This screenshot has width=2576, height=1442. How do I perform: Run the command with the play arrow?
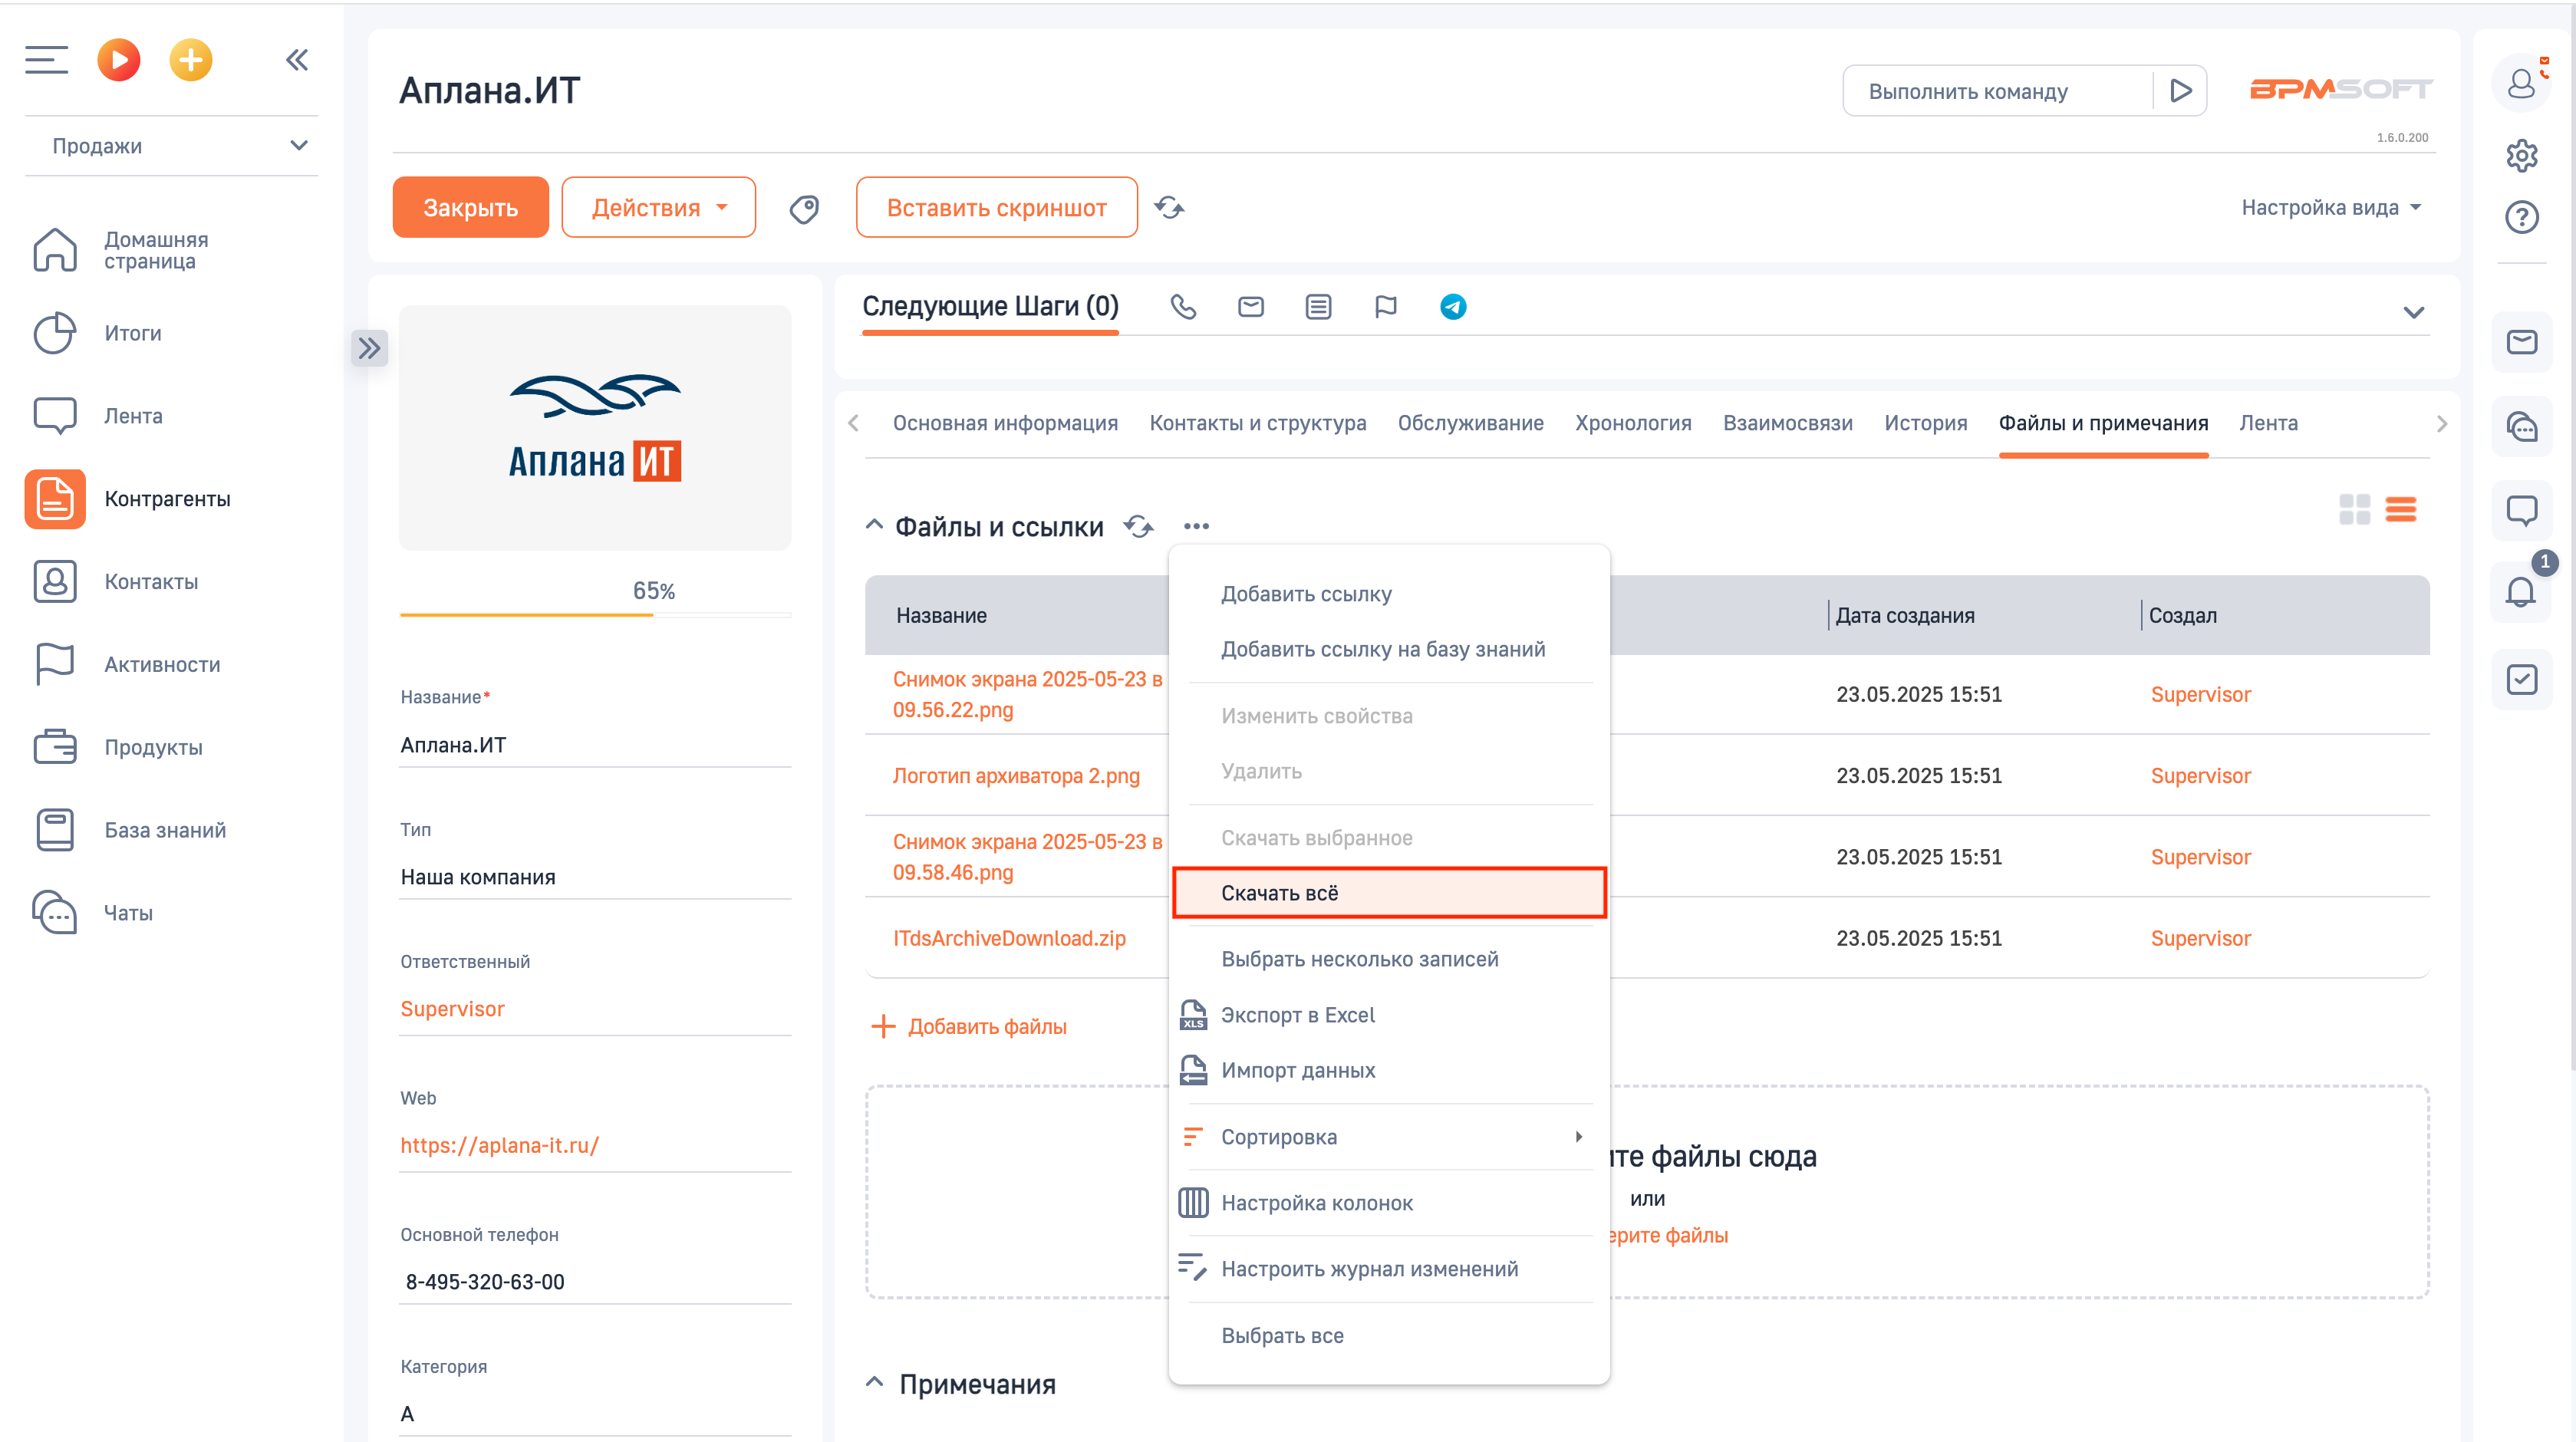click(x=2181, y=91)
